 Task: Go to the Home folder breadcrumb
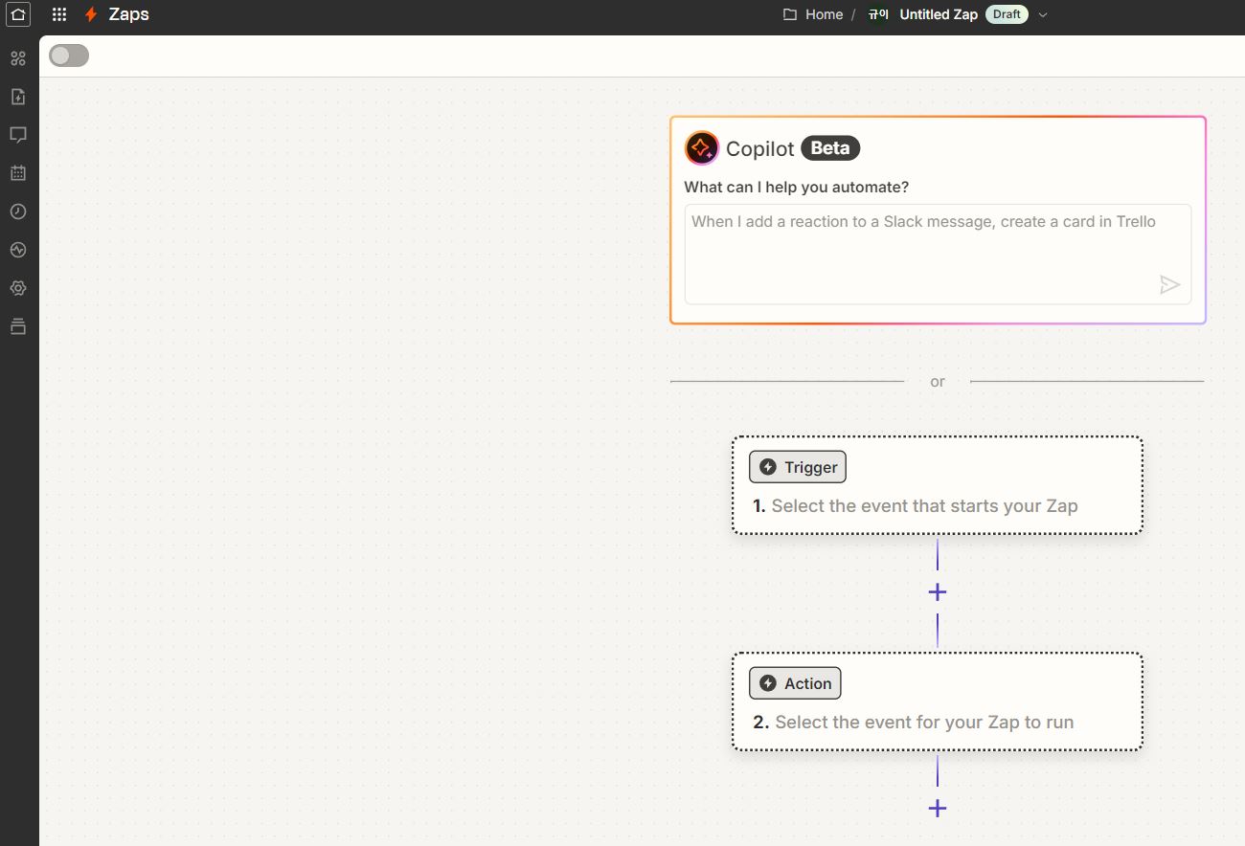[813, 14]
